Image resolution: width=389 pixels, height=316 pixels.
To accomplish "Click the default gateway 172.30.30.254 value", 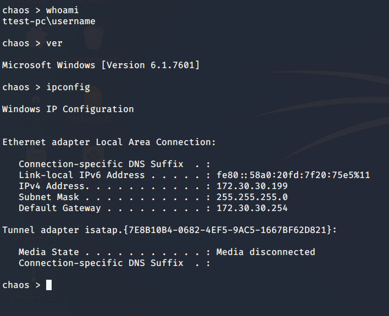I will 252,208.
